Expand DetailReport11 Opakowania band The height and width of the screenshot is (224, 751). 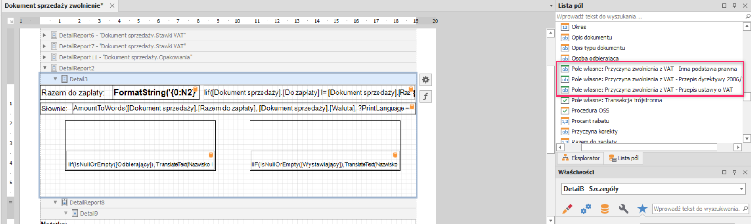tap(44, 57)
